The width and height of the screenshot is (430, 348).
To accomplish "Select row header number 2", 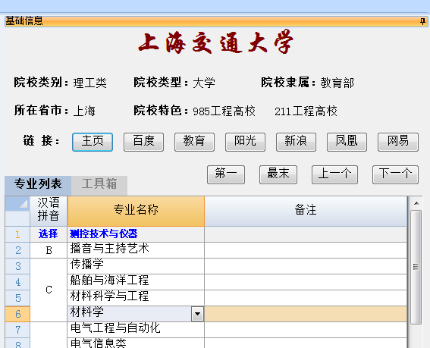I will click(x=17, y=250).
